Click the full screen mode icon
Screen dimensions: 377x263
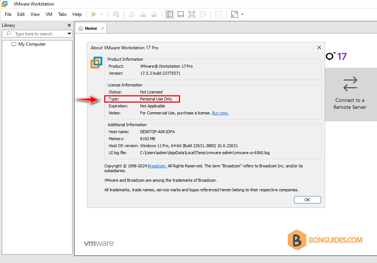tap(192, 14)
